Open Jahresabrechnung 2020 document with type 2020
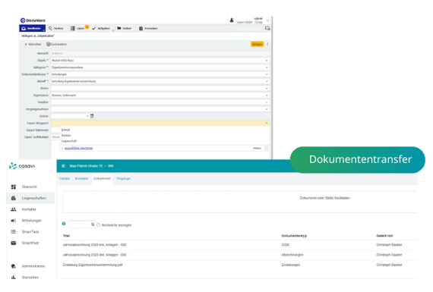 94,245
